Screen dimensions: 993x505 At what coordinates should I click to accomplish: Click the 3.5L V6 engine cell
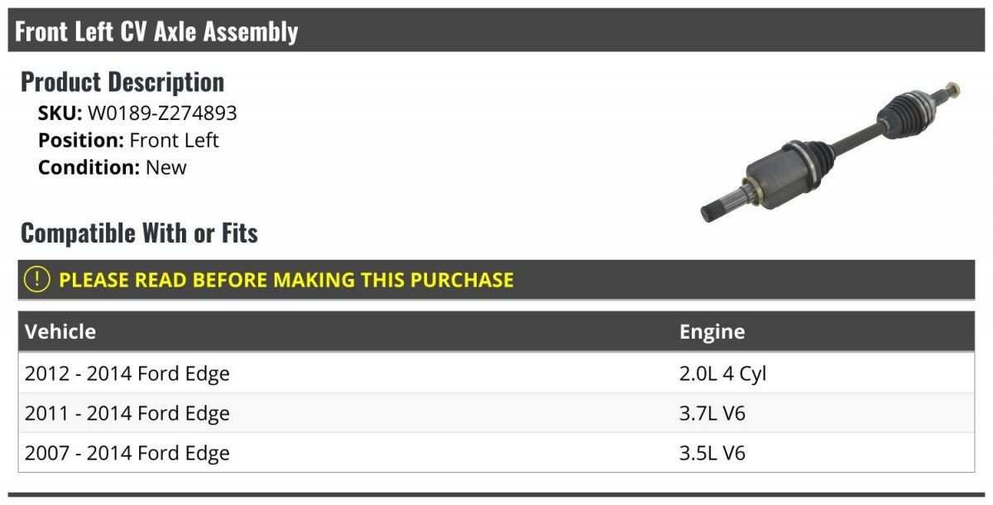pyautogui.click(x=712, y=453)
